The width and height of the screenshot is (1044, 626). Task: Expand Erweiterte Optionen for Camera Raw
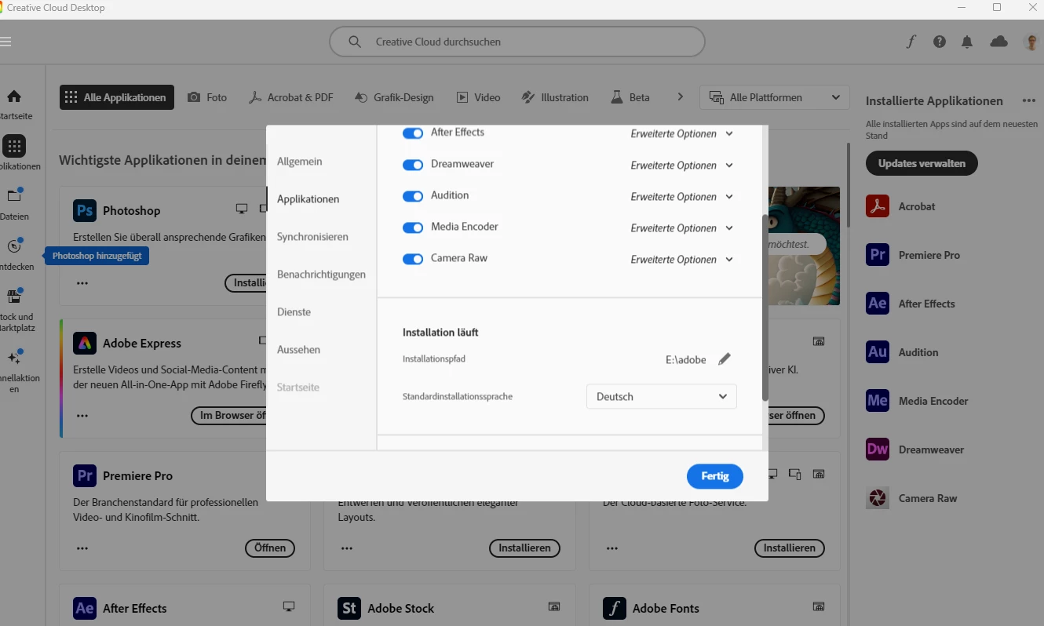(681, 260)
